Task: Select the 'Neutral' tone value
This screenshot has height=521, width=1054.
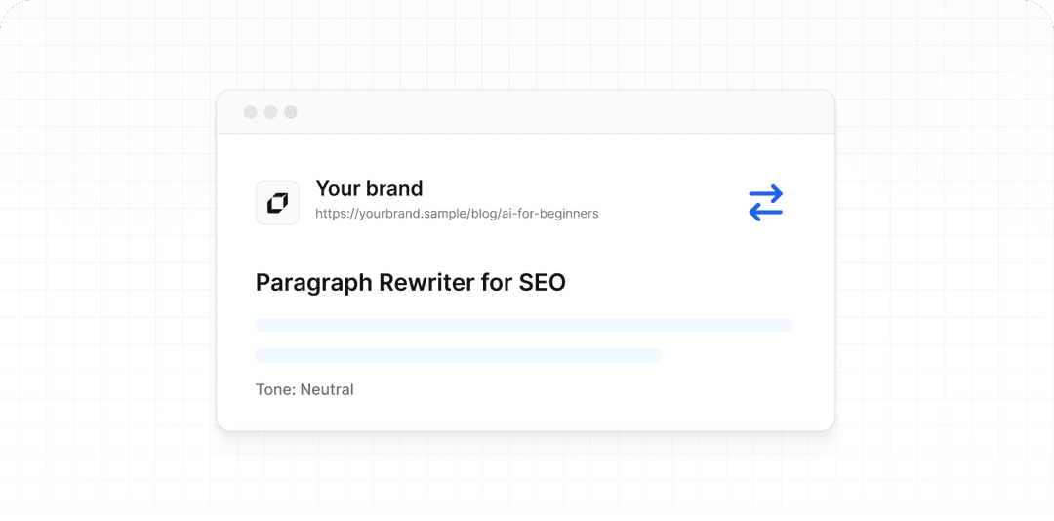Action: point(327,389)
